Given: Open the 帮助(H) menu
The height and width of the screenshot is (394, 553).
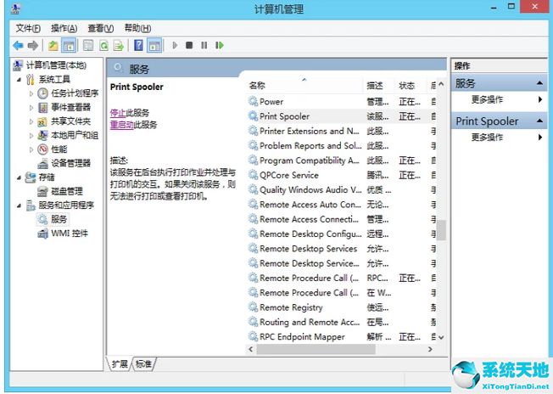Looking at the screenshot, I should coord(137,28).
